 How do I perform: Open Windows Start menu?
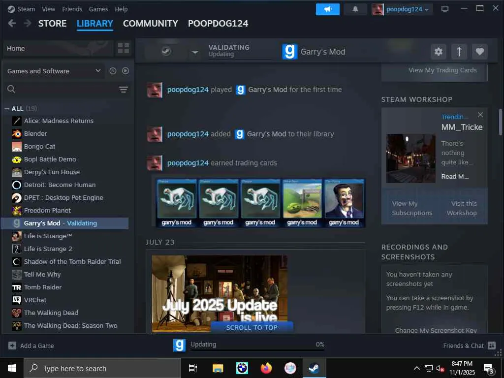pyautogui.click(x=12, y=368)
